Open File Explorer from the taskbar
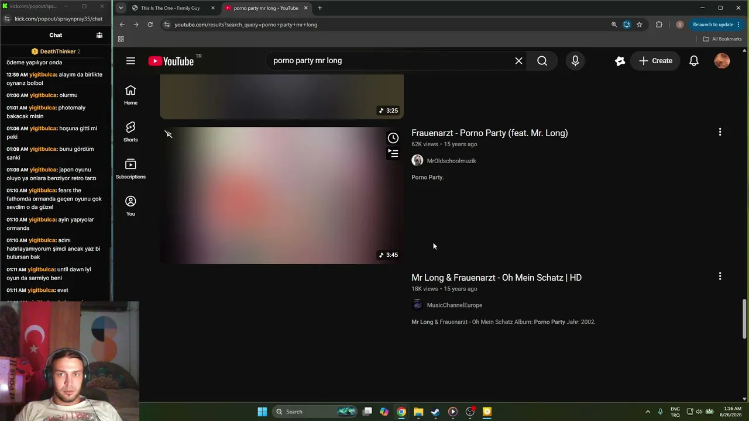 (x=418, y=412)
